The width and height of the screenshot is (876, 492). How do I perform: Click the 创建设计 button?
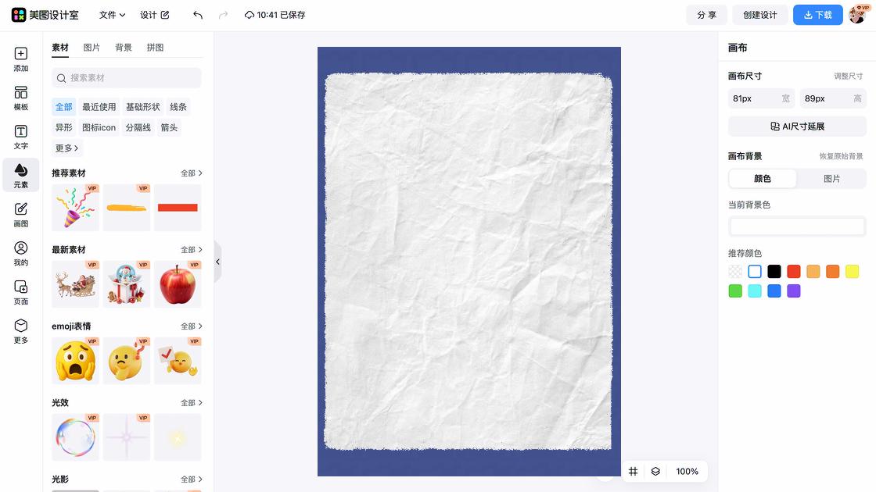(759, 15)
